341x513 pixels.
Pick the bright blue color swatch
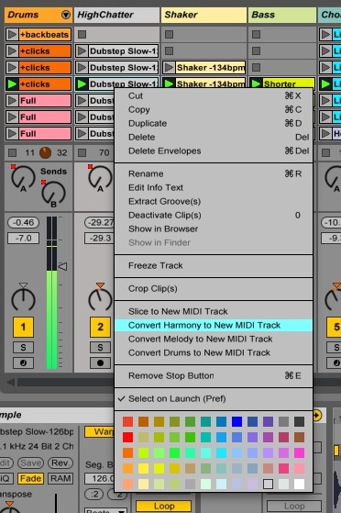(236, 421)
